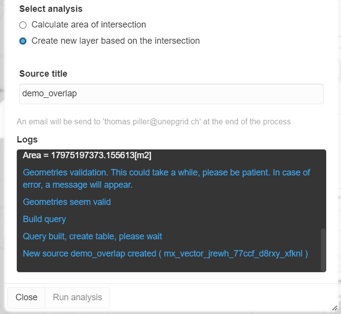
Task: Click the 'Source title' field label
Action: [x=43, y=74]
